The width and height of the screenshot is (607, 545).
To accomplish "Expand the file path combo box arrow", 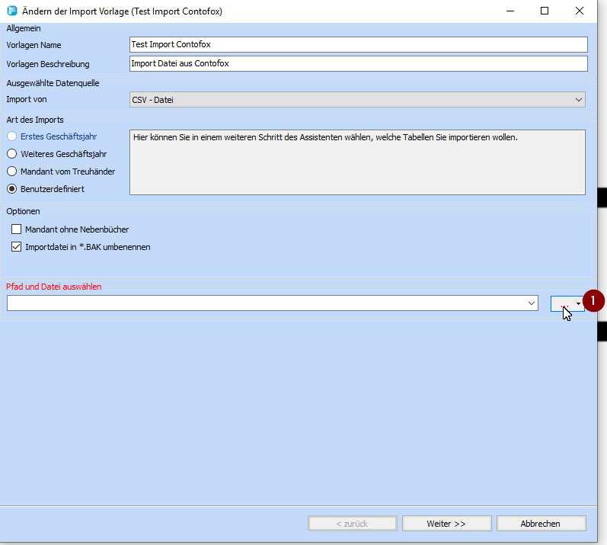I will (x=532, y=303).
